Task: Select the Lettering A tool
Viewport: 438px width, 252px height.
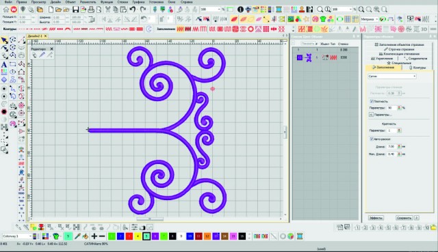Action: click(4, 64)
